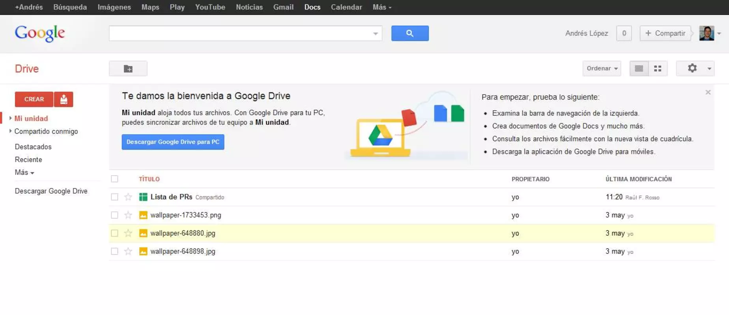Screen dimensions: 729x315
Task: Open Calendar in the top bar
Action: (x=346, y=7)
